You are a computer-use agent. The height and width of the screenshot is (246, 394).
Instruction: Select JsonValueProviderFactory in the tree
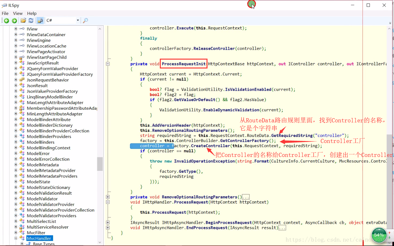point(52,91)
